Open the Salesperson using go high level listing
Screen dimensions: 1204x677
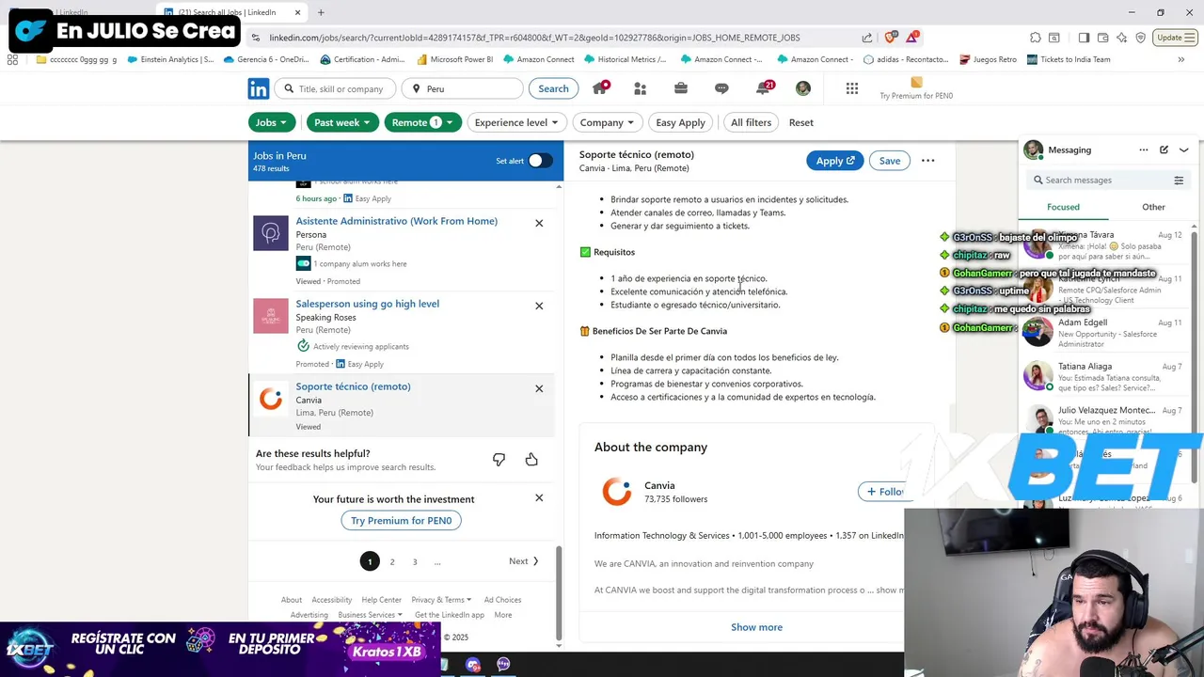368,304
